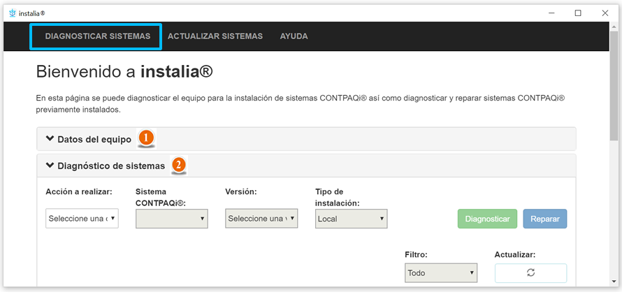The height and width of the screenshot is (299, 629).
Task: Click the scrollbar down arrow
Action: 614,282
